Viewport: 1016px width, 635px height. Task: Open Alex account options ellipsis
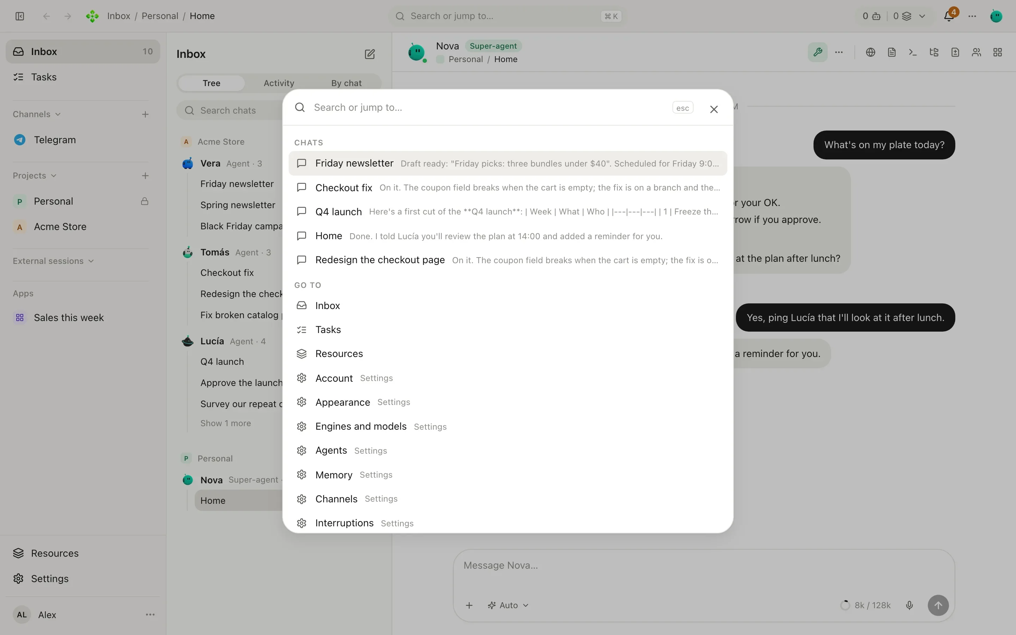(x=150, y=615)
